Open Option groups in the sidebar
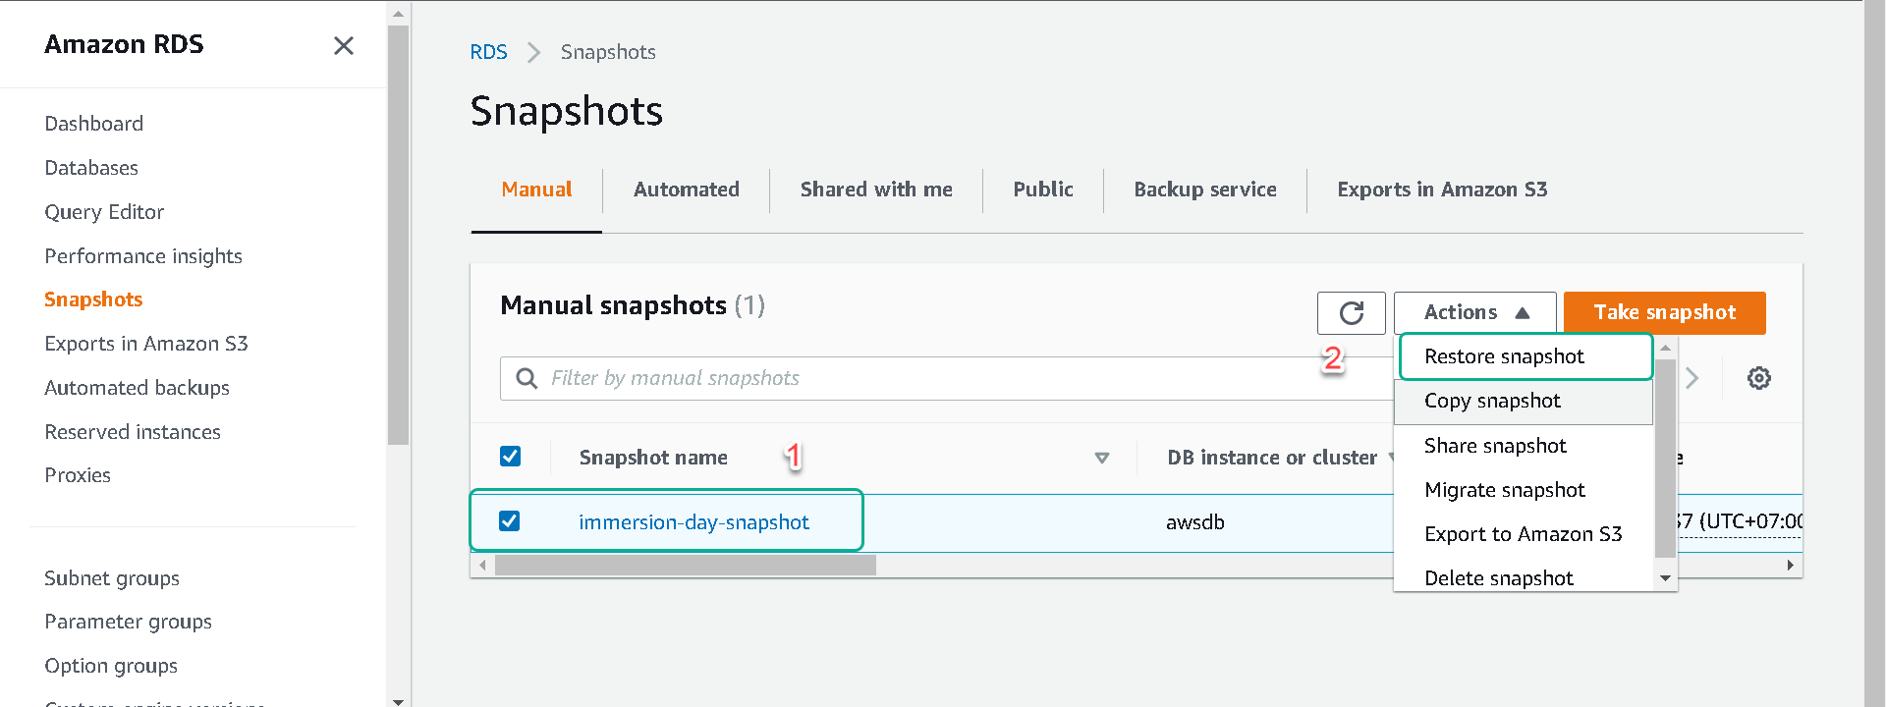The width and height of the screenshot is (1886, 707). pos(111,666)
